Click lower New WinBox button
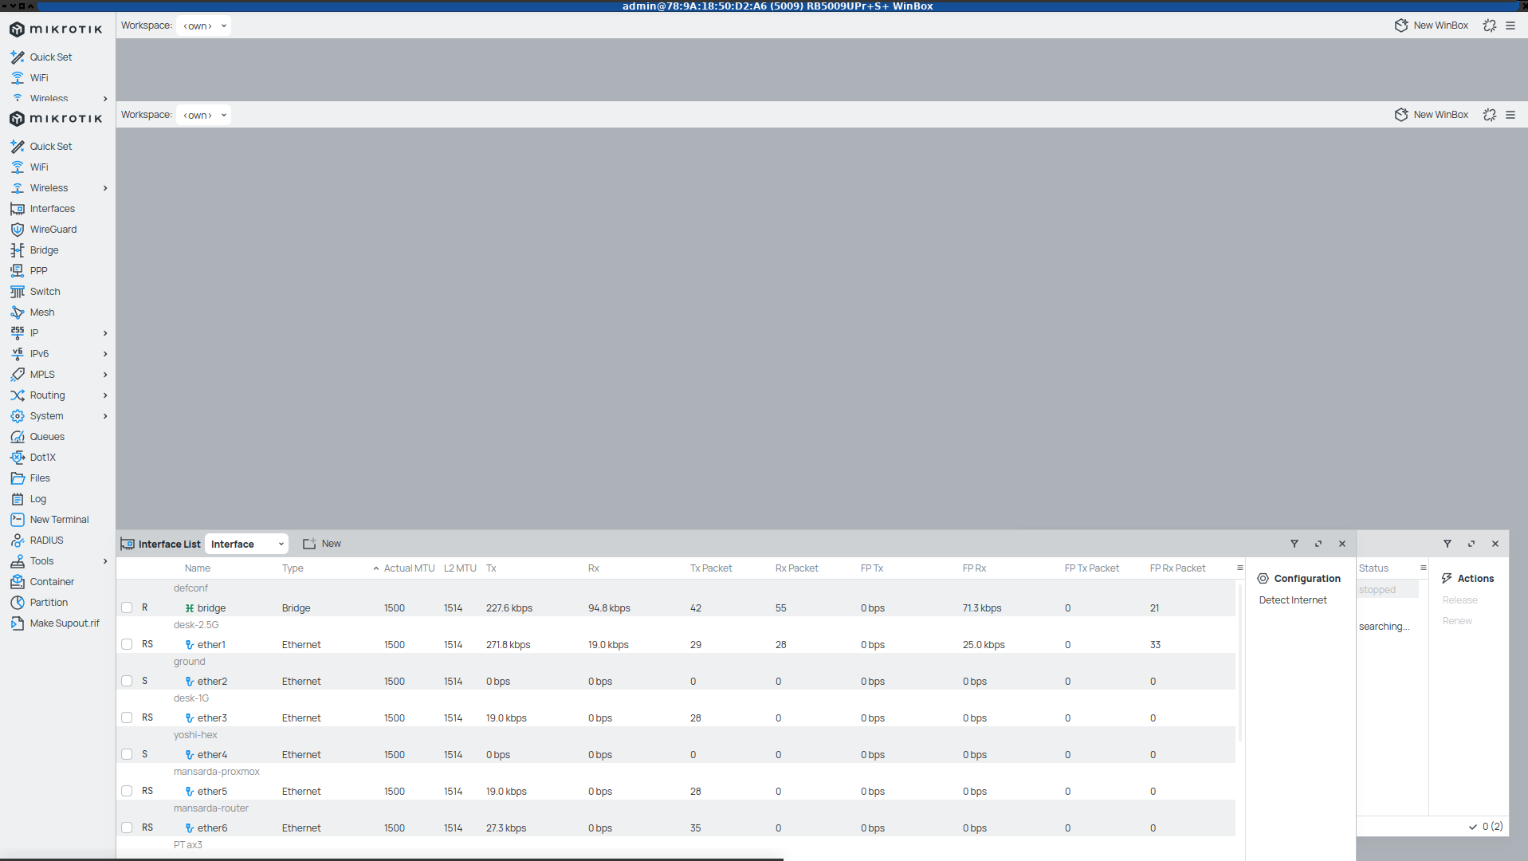 tap(1432, 115)
